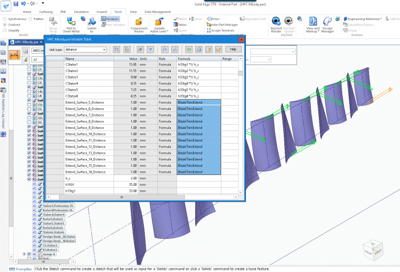The image size is (400, 272).
Task: Select the Synchronous radio button
Action: tap(4, 19)
